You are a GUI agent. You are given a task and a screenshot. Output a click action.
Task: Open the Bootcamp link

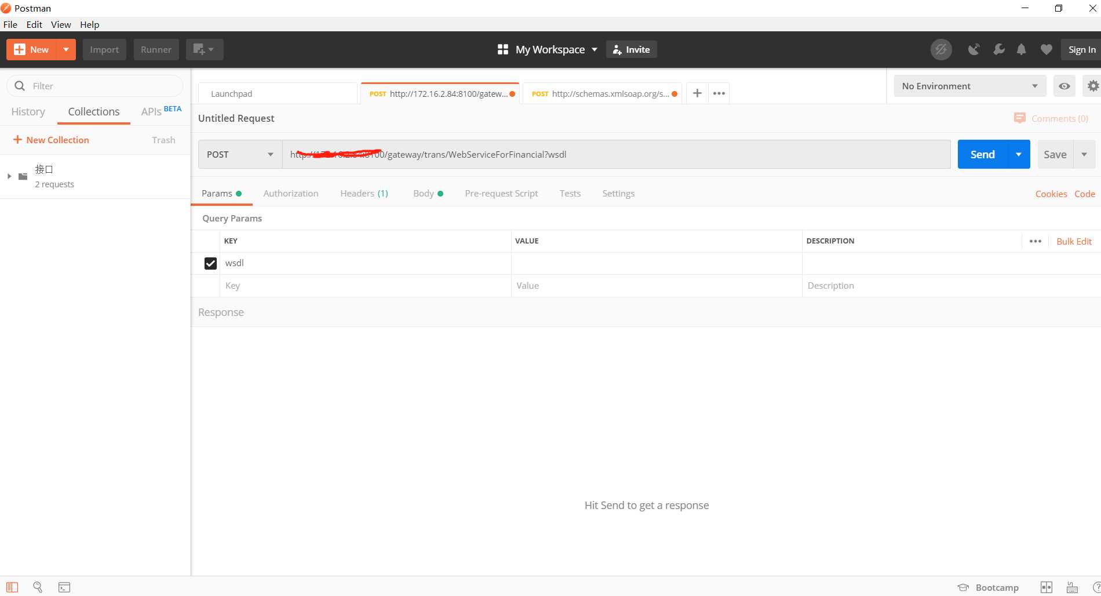(x=988, y=587)
